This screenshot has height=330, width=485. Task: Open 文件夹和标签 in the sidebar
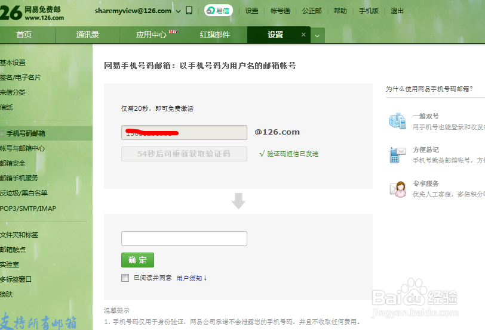19,235
